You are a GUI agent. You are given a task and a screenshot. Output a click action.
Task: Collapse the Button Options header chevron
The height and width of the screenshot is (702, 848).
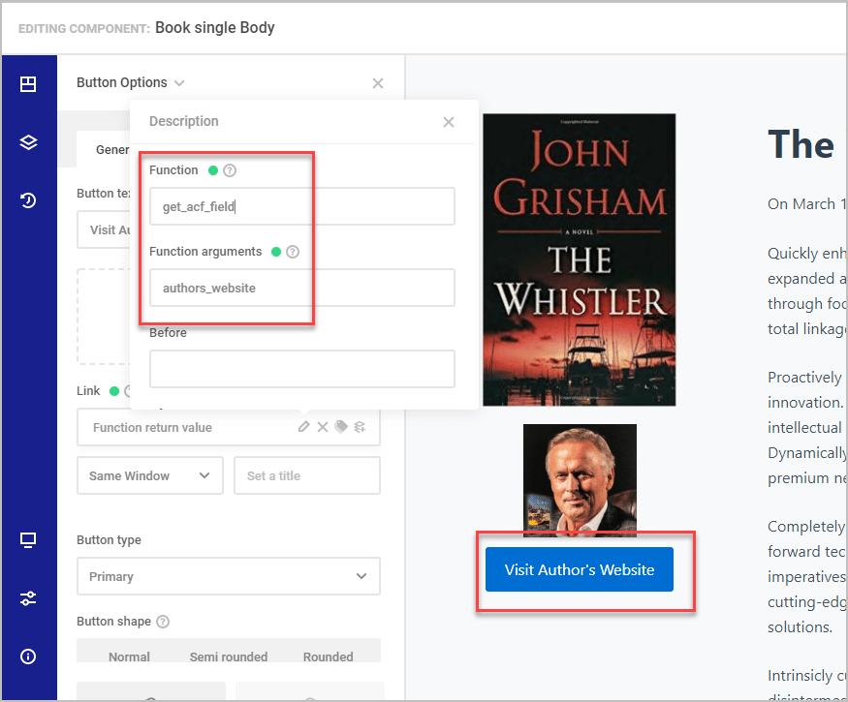178,83
